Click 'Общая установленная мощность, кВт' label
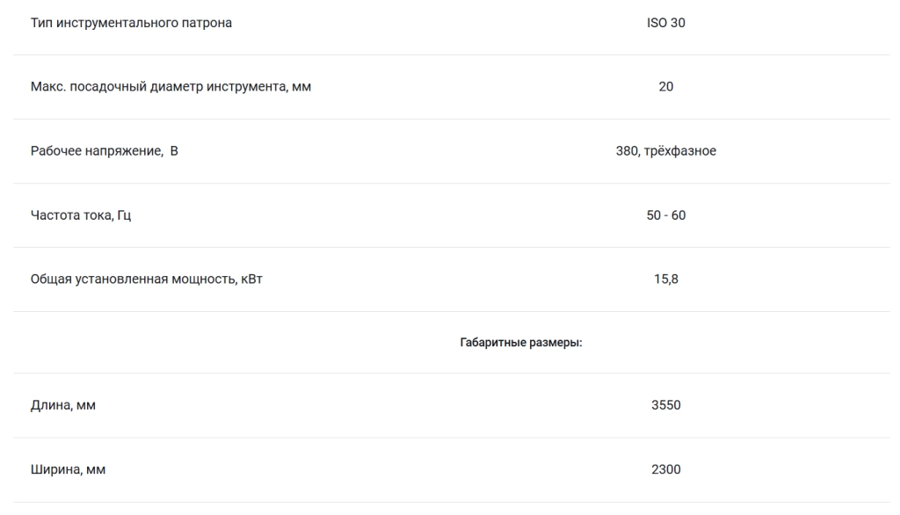 click(x=147, y=279)
